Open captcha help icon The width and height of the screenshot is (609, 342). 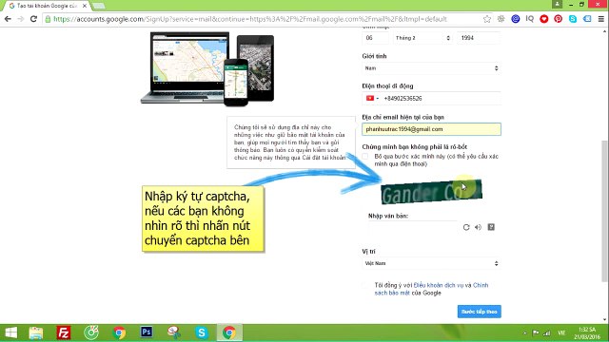point(491,227)
